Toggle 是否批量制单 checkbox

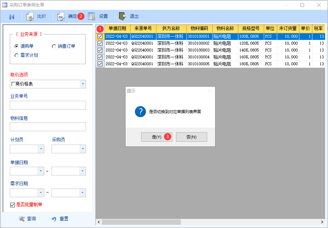point(13,205)
